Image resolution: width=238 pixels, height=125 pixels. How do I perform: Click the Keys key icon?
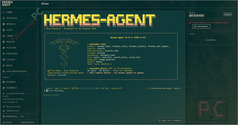point(4,65)
